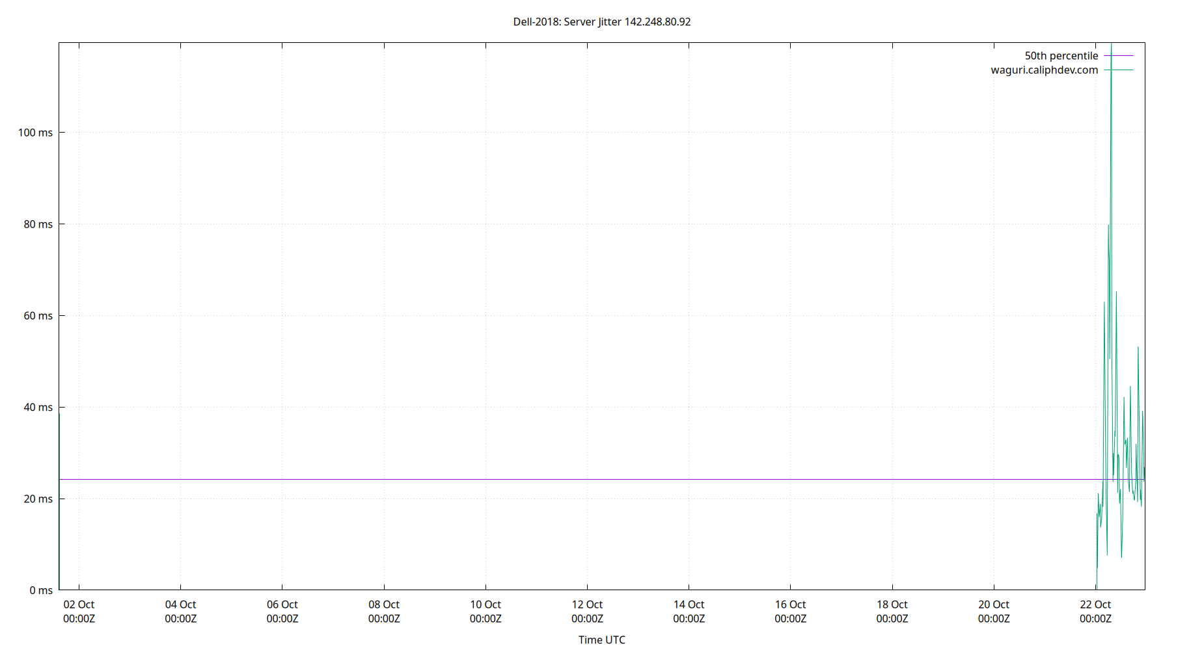Click the '18 Oct' x-axis label
The height and width of the screenshot is (650, 1204).
tap(892, 604)
